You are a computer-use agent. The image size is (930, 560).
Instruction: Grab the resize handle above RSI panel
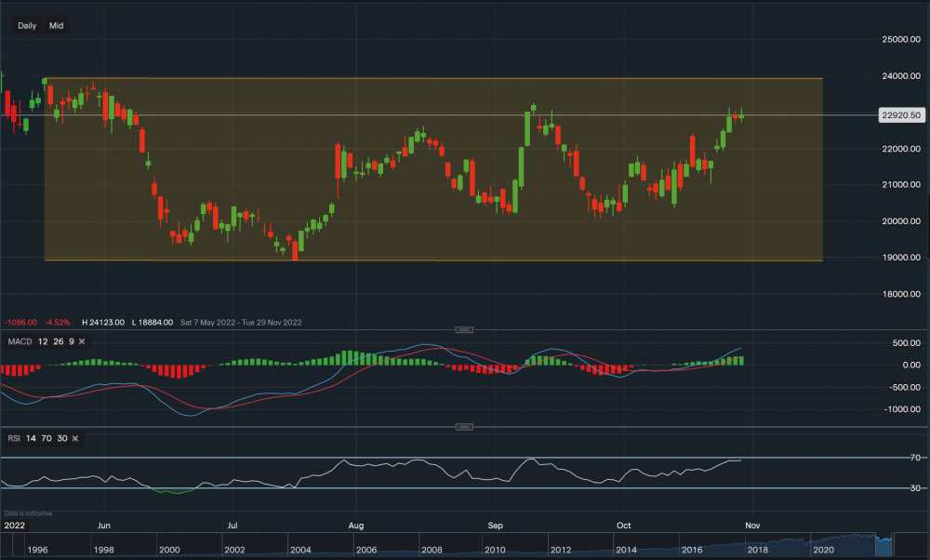(464, 427)
